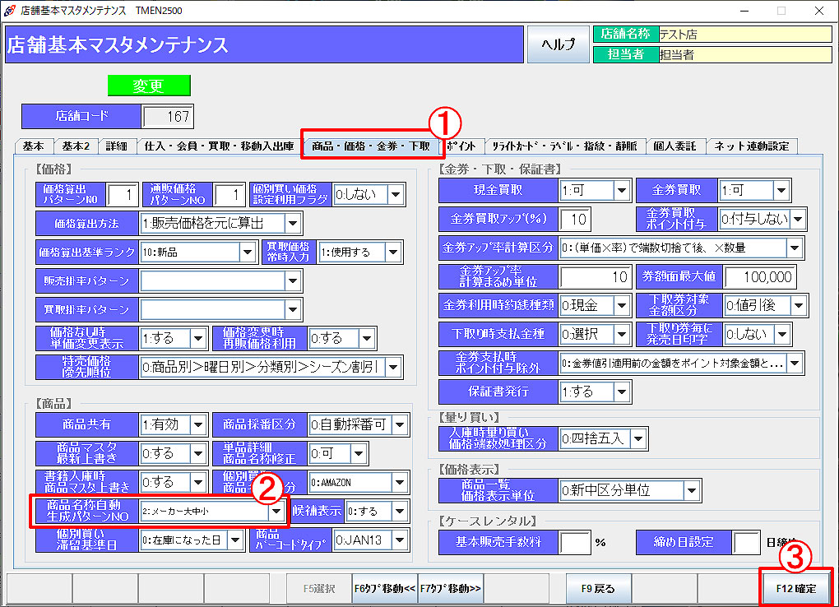Click the 券額面最大値 input field

[x=761, y=277]
